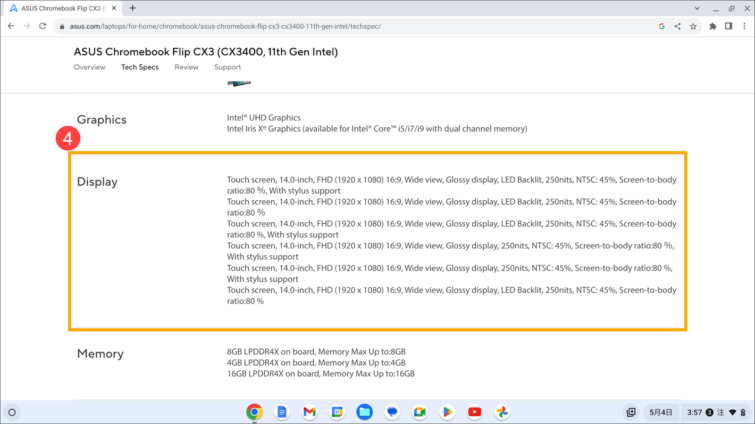Image resolution: width=755 pixels, height=424 pixels.
Task: Click the input method indicator 注
Action: pyautogui.click(x=721, y=412)
